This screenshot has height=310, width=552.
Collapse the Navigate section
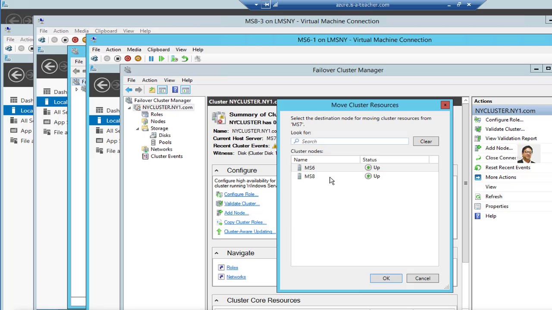[216, 253]
